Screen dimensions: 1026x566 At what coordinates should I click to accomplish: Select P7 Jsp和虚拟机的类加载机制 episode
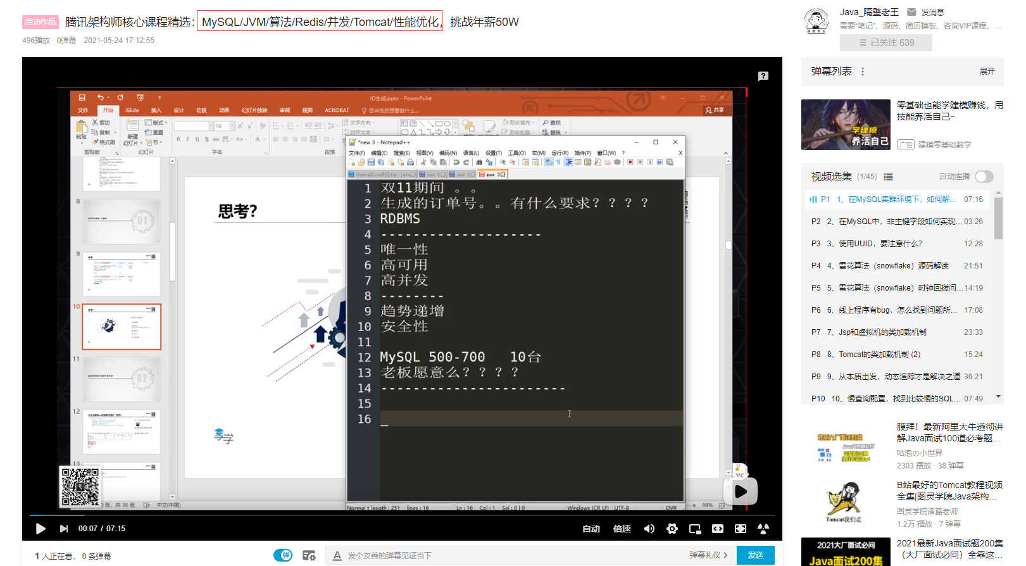click(896, 332)
